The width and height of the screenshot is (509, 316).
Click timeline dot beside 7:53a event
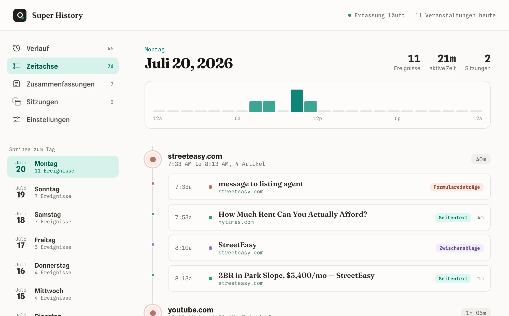tap(153, 214)
